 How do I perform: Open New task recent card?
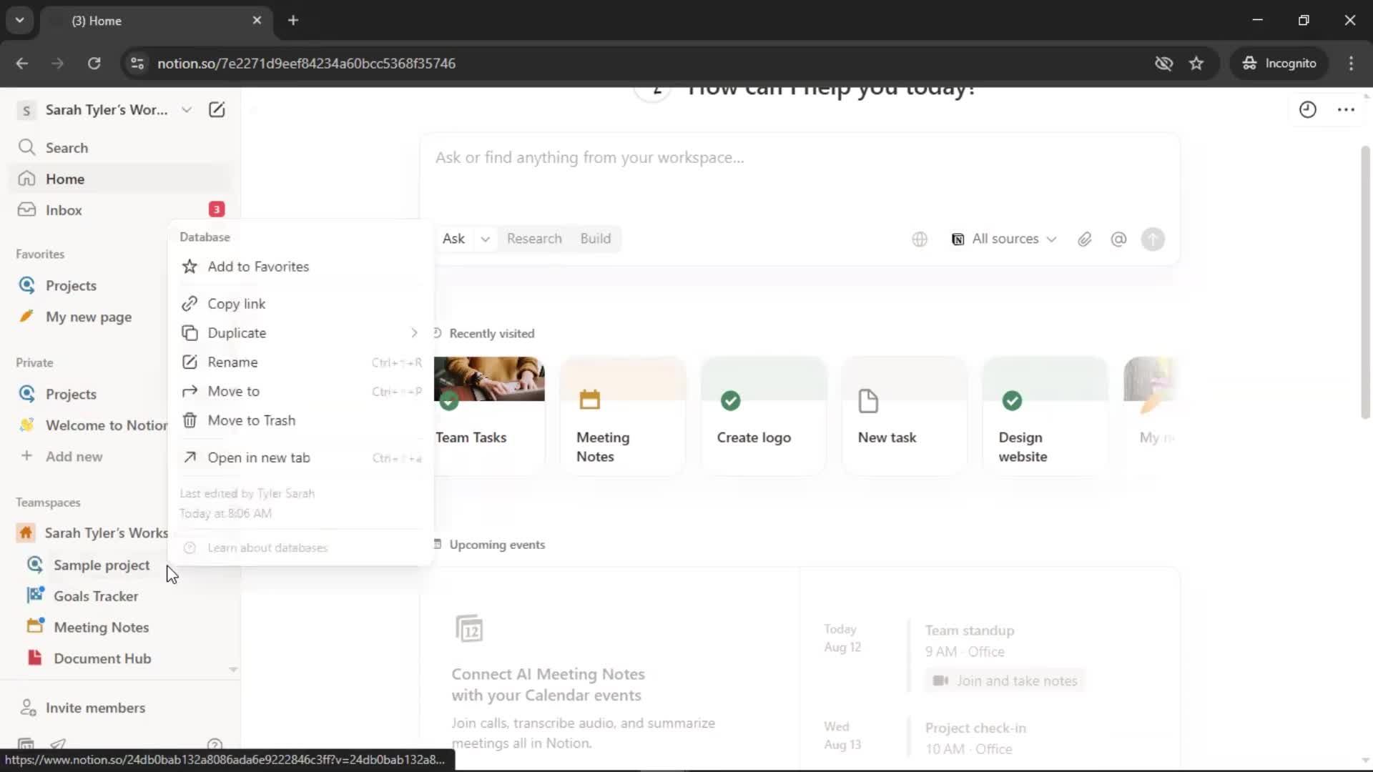(x=905, y=415)
